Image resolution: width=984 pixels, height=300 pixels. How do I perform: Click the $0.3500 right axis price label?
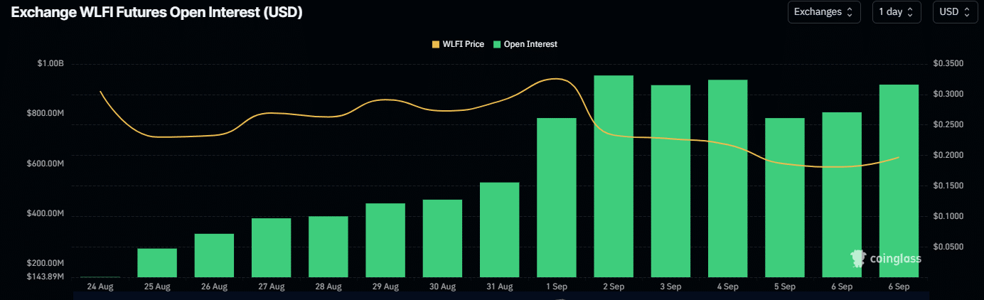[x=948, y=64]
